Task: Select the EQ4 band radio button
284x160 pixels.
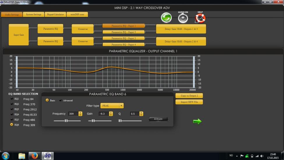Action: (x=12, y=114)
